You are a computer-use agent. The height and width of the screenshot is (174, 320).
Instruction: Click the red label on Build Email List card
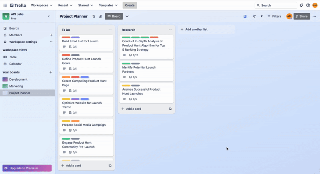[x=66, y=38]
